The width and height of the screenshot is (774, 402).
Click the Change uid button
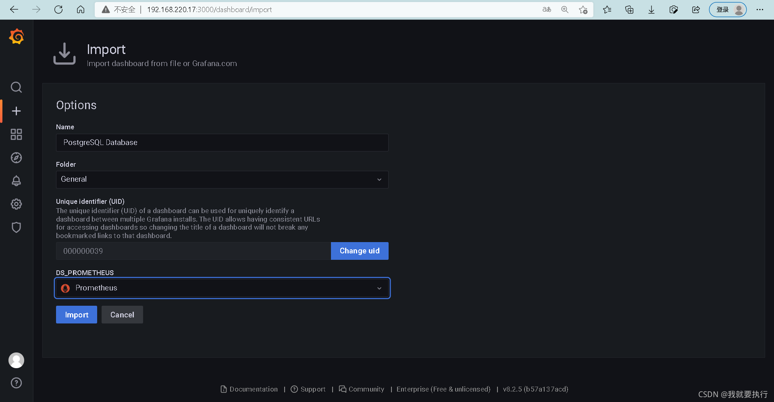tap(360, 251)
